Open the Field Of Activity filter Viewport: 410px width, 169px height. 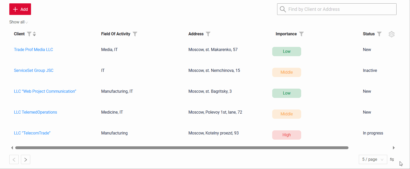pyautogui.click(x=135, y=34)
